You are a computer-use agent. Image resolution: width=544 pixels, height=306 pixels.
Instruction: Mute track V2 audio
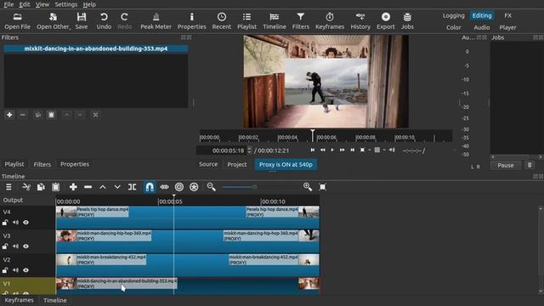(x=15, y=270)
